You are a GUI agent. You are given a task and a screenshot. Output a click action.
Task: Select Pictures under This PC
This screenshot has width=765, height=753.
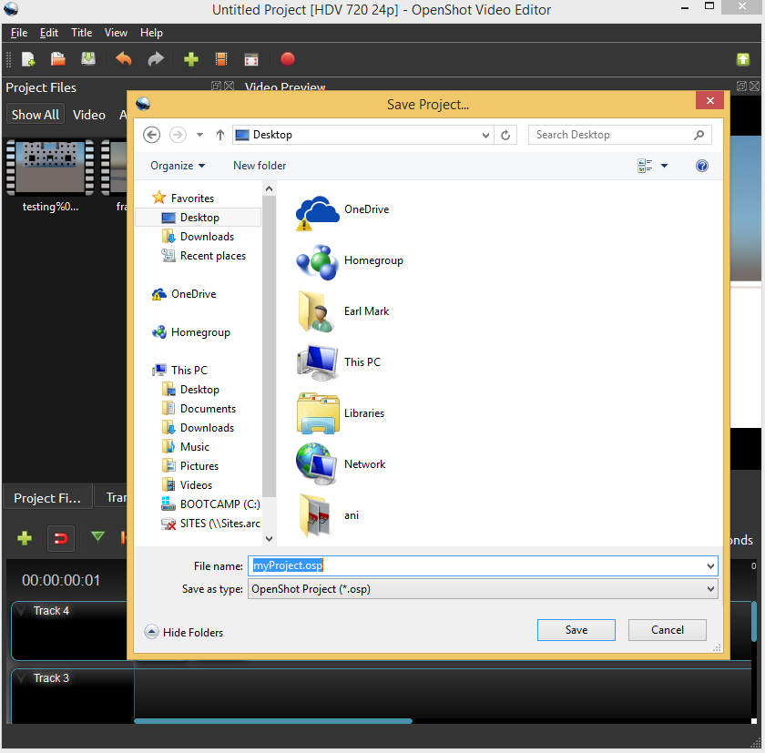click(x=190, y=466)
